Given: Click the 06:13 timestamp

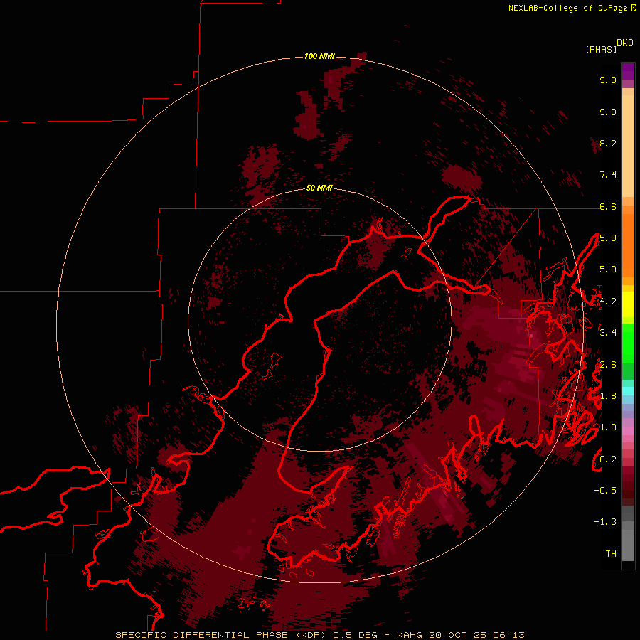Looking at the screenshot, I should click(508, 635).
